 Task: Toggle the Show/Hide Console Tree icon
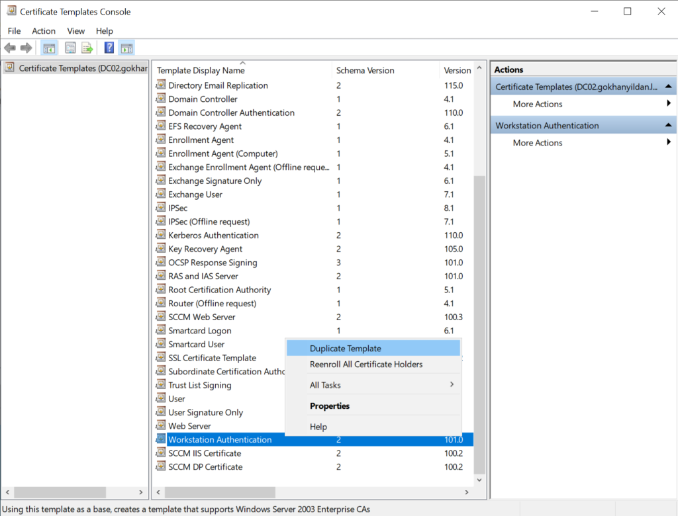tap(49, 48)
